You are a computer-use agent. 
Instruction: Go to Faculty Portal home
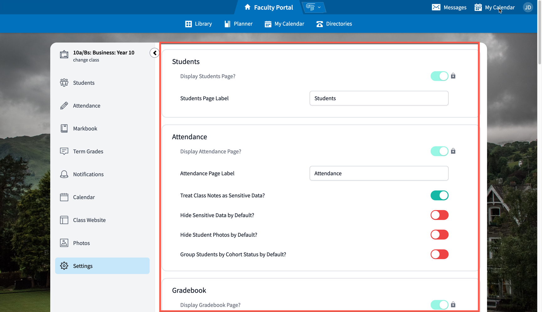click(x=268, y=7)
